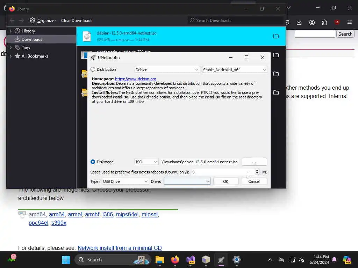
Task: Click the Search Downloads field
Action: tap(236, 21)
